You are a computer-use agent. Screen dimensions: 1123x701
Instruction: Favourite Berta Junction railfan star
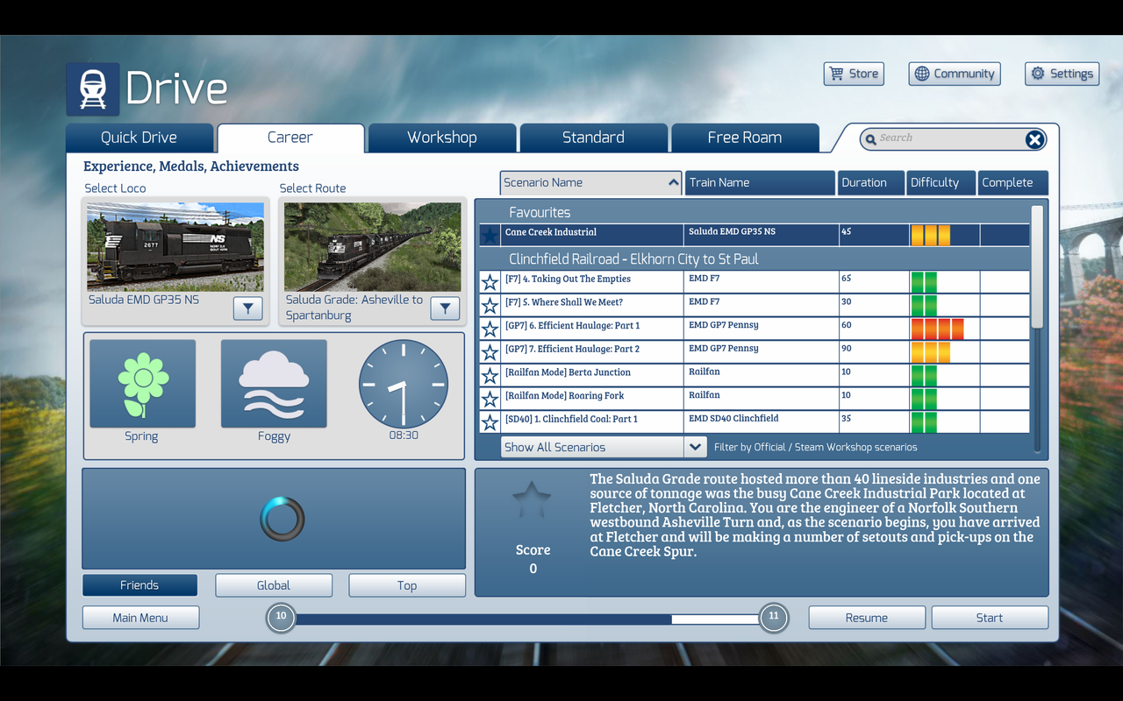coord(490,376)
